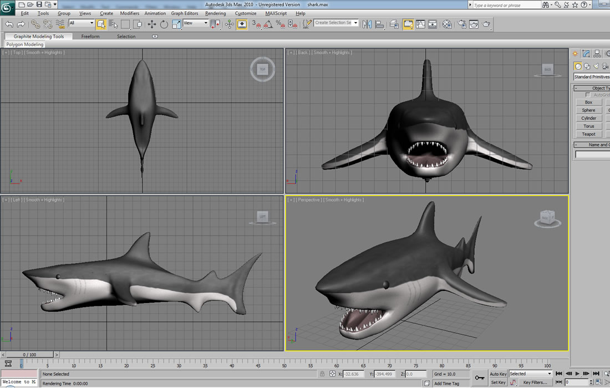Open the Mirror tool
The width and height of the screenshot is (610, 388).
pyautogui.click(x=368, y=24)
